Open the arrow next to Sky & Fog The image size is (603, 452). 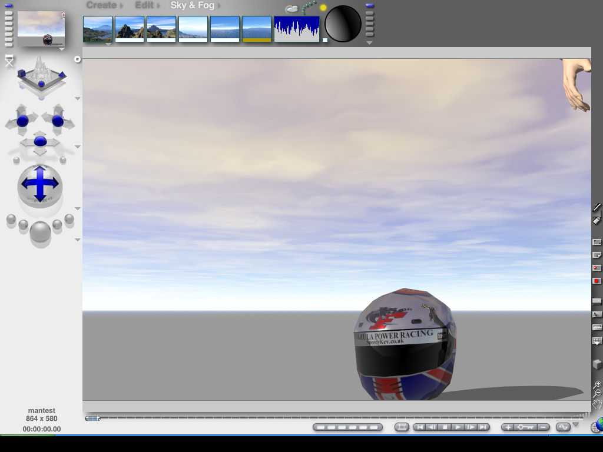point(219,6)
